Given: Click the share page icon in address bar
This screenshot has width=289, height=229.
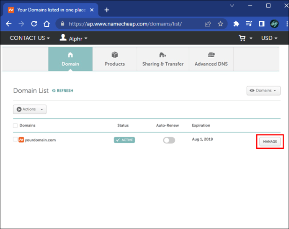Looking at the screenshot, I should [208, 24].
